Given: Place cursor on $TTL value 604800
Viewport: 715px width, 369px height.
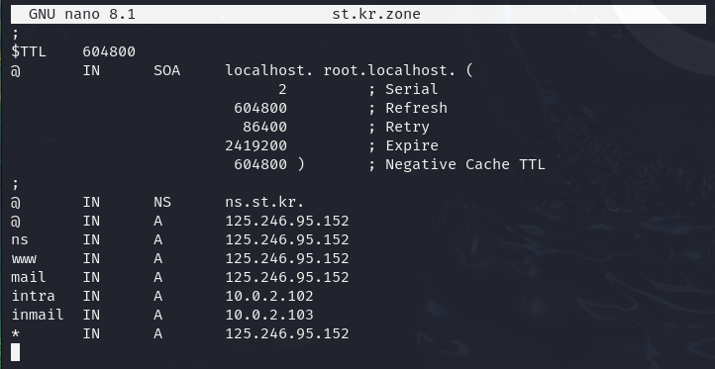Looking at the screenshot, I should pyautogui.click(x=109, y=51).
